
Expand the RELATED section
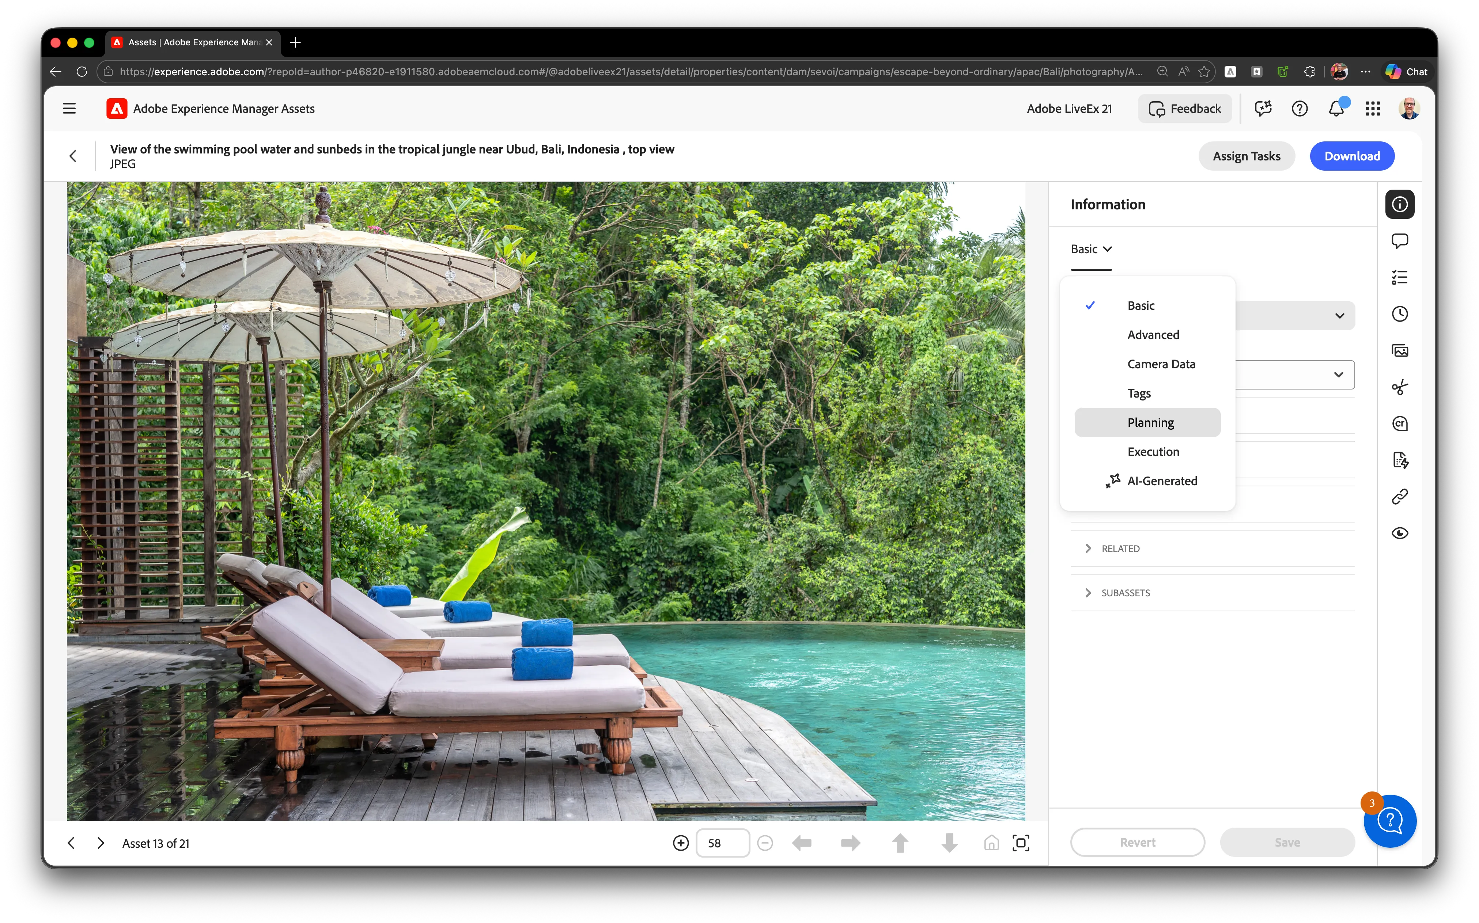(1212, 548)
